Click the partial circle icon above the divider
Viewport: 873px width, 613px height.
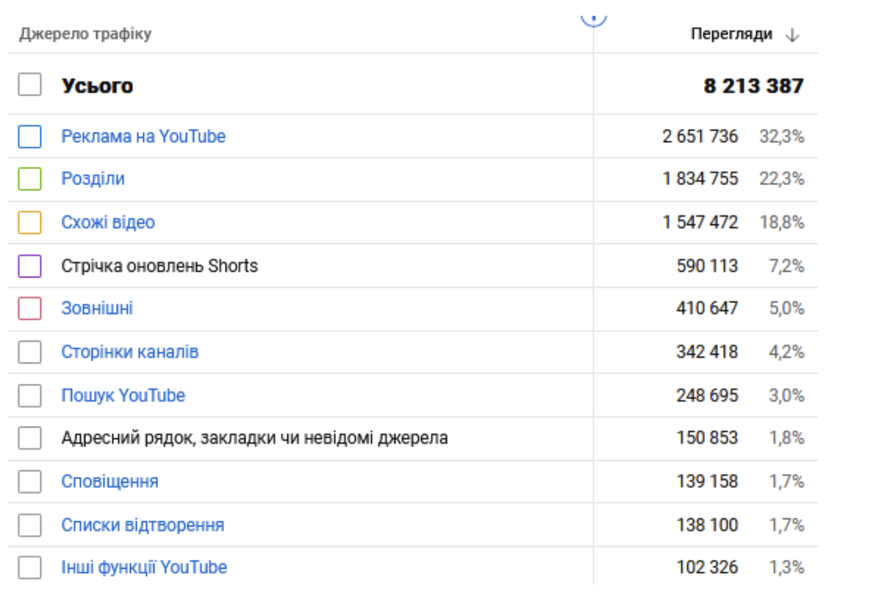(x=593, y=20)
